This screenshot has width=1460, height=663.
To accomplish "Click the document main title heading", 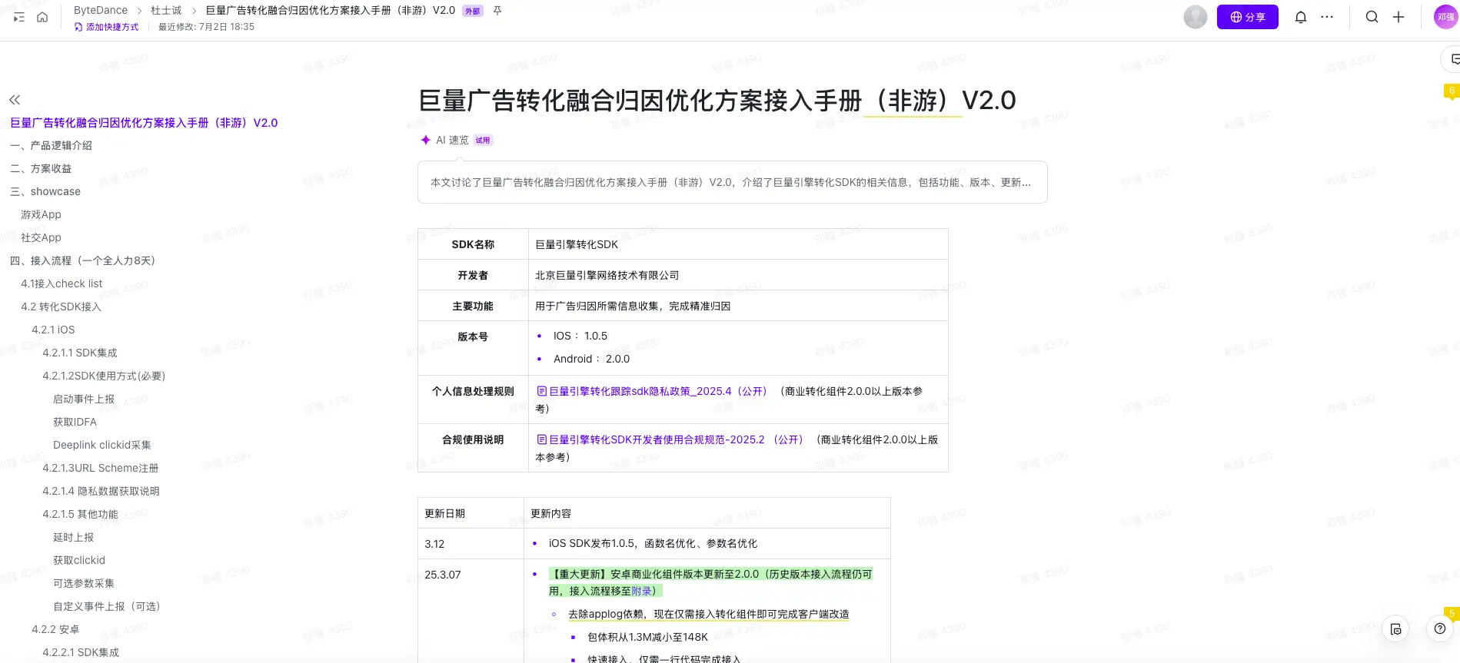I will pos(717,100).
